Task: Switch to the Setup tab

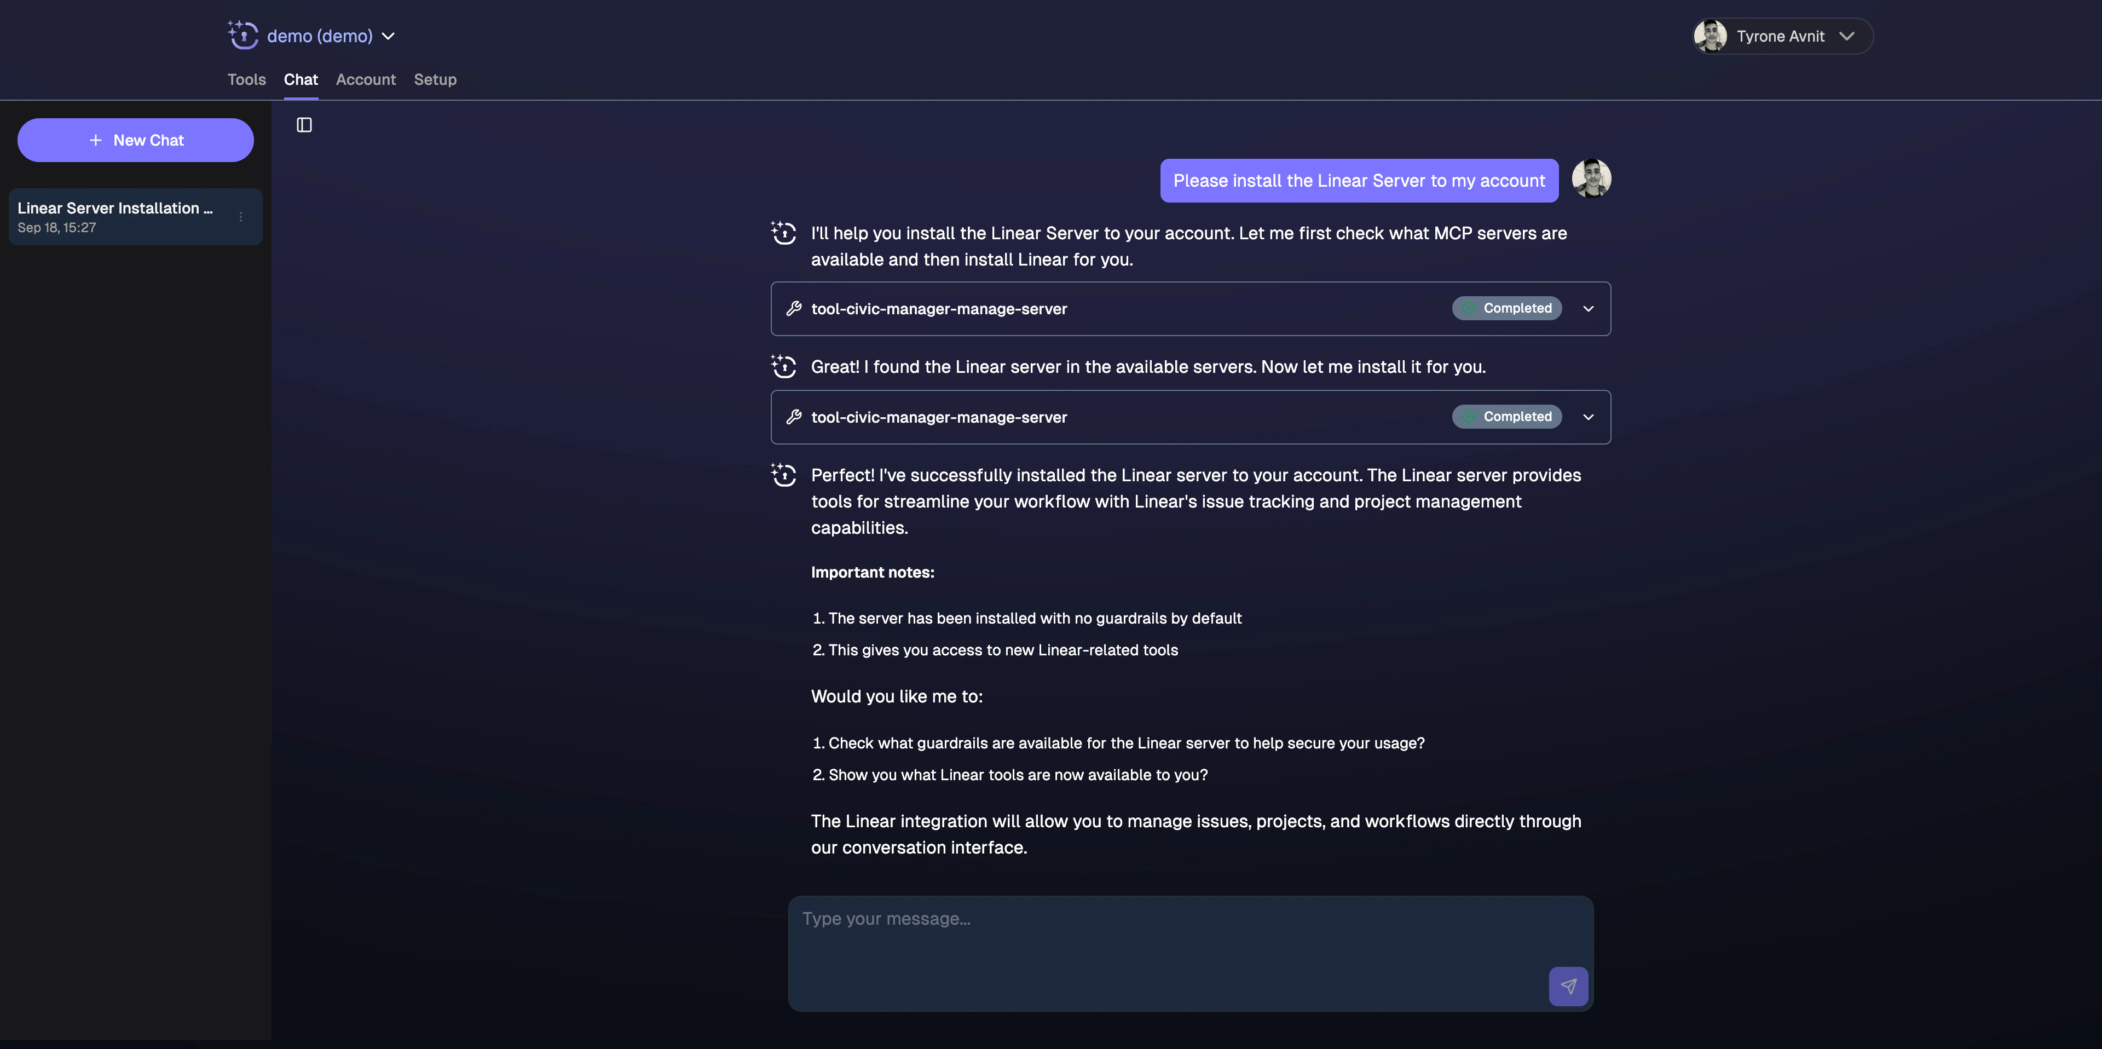Action: coord(435,79)
